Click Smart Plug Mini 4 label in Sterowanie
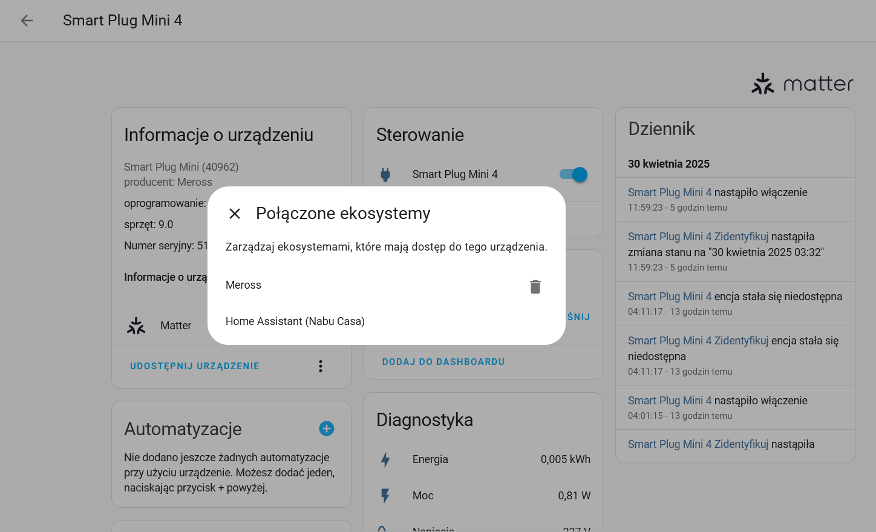 455,174
